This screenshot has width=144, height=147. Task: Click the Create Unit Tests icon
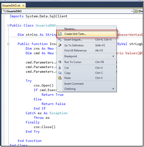(60, 34)
